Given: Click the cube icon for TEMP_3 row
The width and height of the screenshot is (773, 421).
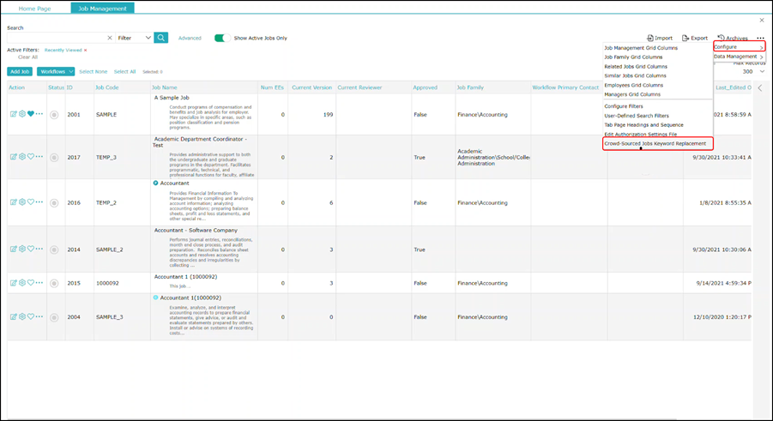Looking at the screenshot, I should tap(22, 157).
